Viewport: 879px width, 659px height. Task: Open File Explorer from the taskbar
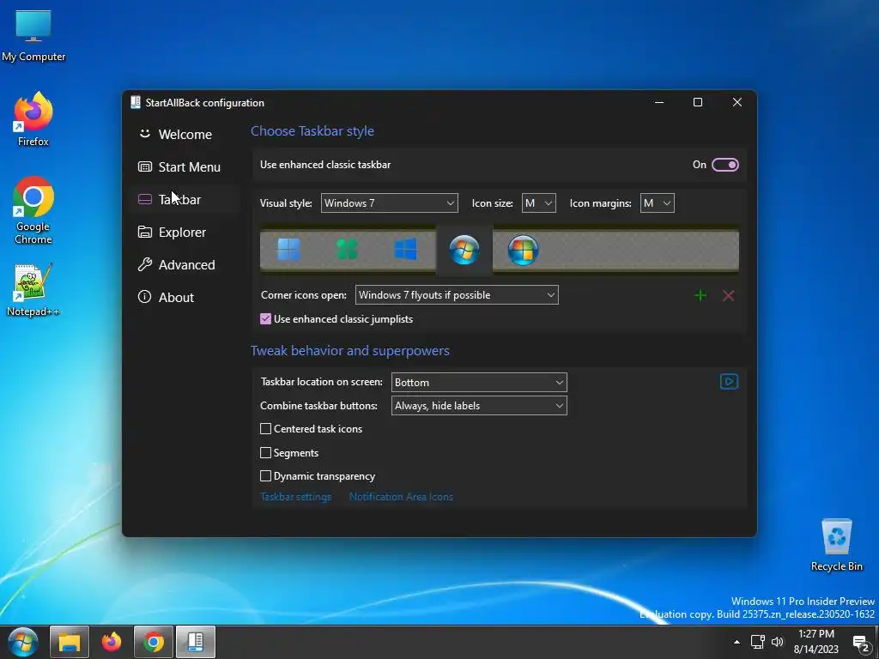[x=70, y=642]
